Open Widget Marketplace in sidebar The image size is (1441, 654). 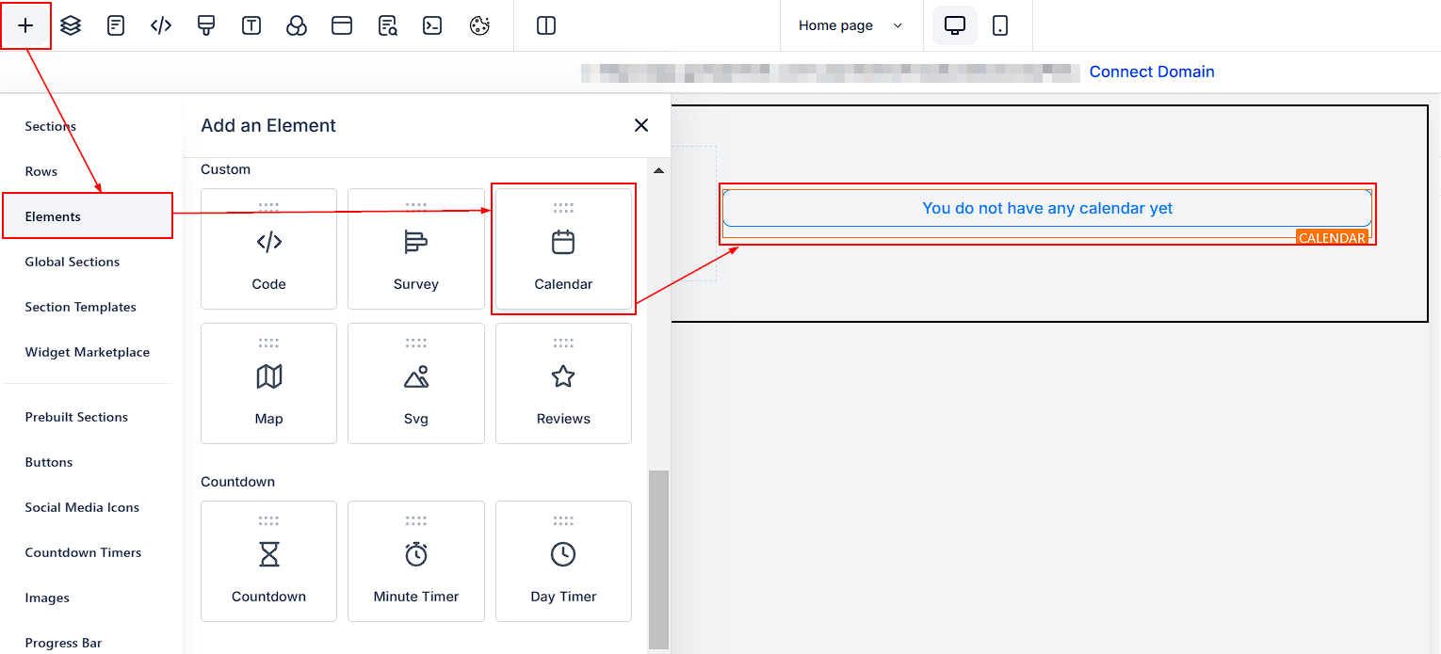click(88, 352)
